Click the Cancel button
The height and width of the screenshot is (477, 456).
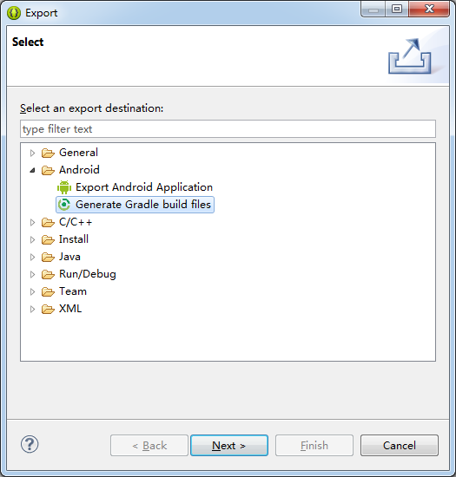point(400,446)
